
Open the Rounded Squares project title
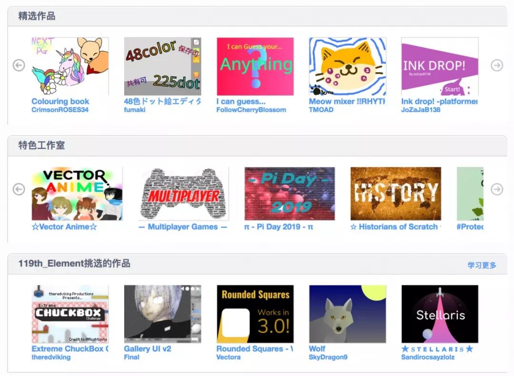(255, 349)
